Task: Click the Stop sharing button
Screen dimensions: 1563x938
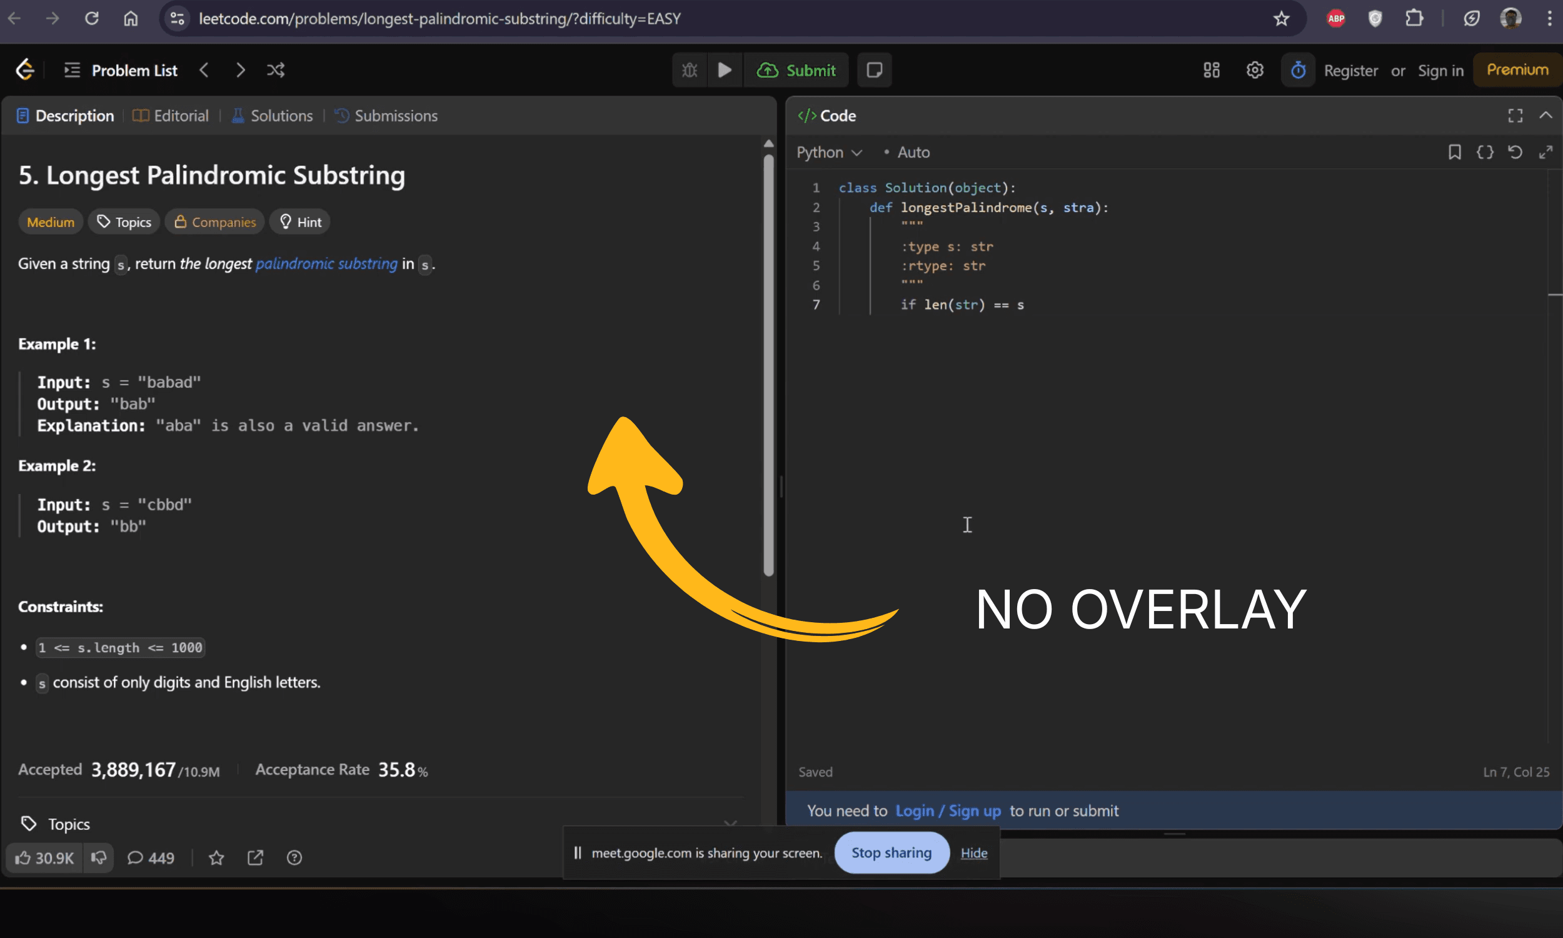Action: [892, 853]
